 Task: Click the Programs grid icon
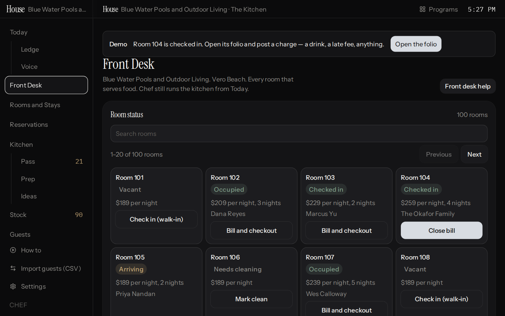coord(422,9)
